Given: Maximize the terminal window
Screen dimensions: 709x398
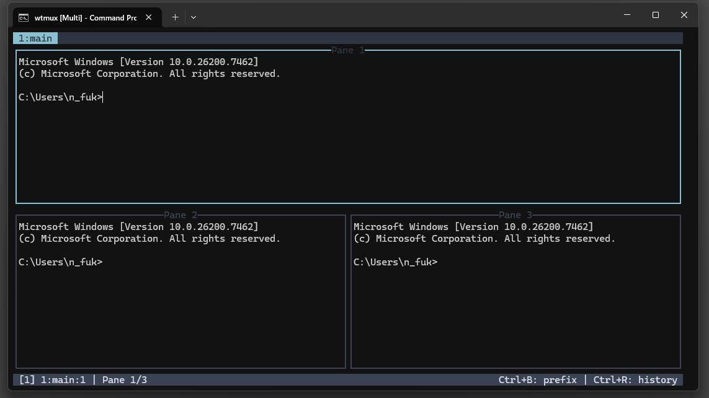Looking at the screenshot, I should [x=656, y=15].
